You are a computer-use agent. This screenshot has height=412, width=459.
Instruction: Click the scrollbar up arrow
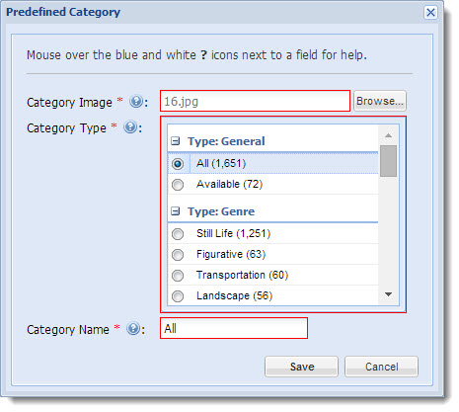pyautogui.click(x=388, y=135)
